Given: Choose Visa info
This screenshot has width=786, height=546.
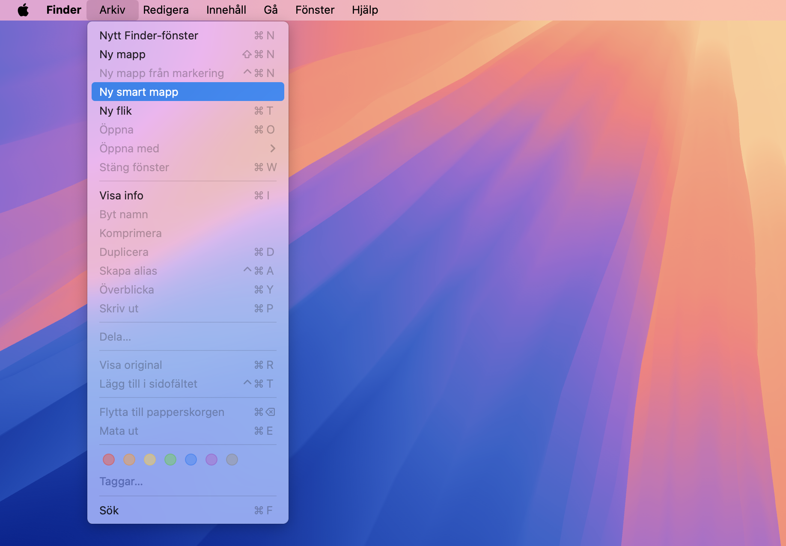Looking at the screenshot, I should point(188,196).
